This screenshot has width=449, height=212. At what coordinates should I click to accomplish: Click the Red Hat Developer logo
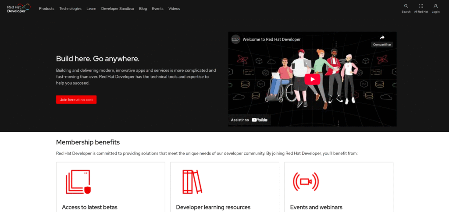pos(18,8)
